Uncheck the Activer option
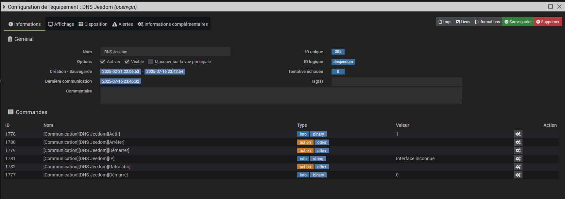The width and height of the screenshot is (565, 199). [x=103, y=62]
